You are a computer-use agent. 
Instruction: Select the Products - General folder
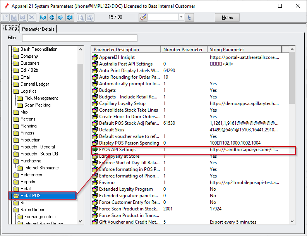34,147
